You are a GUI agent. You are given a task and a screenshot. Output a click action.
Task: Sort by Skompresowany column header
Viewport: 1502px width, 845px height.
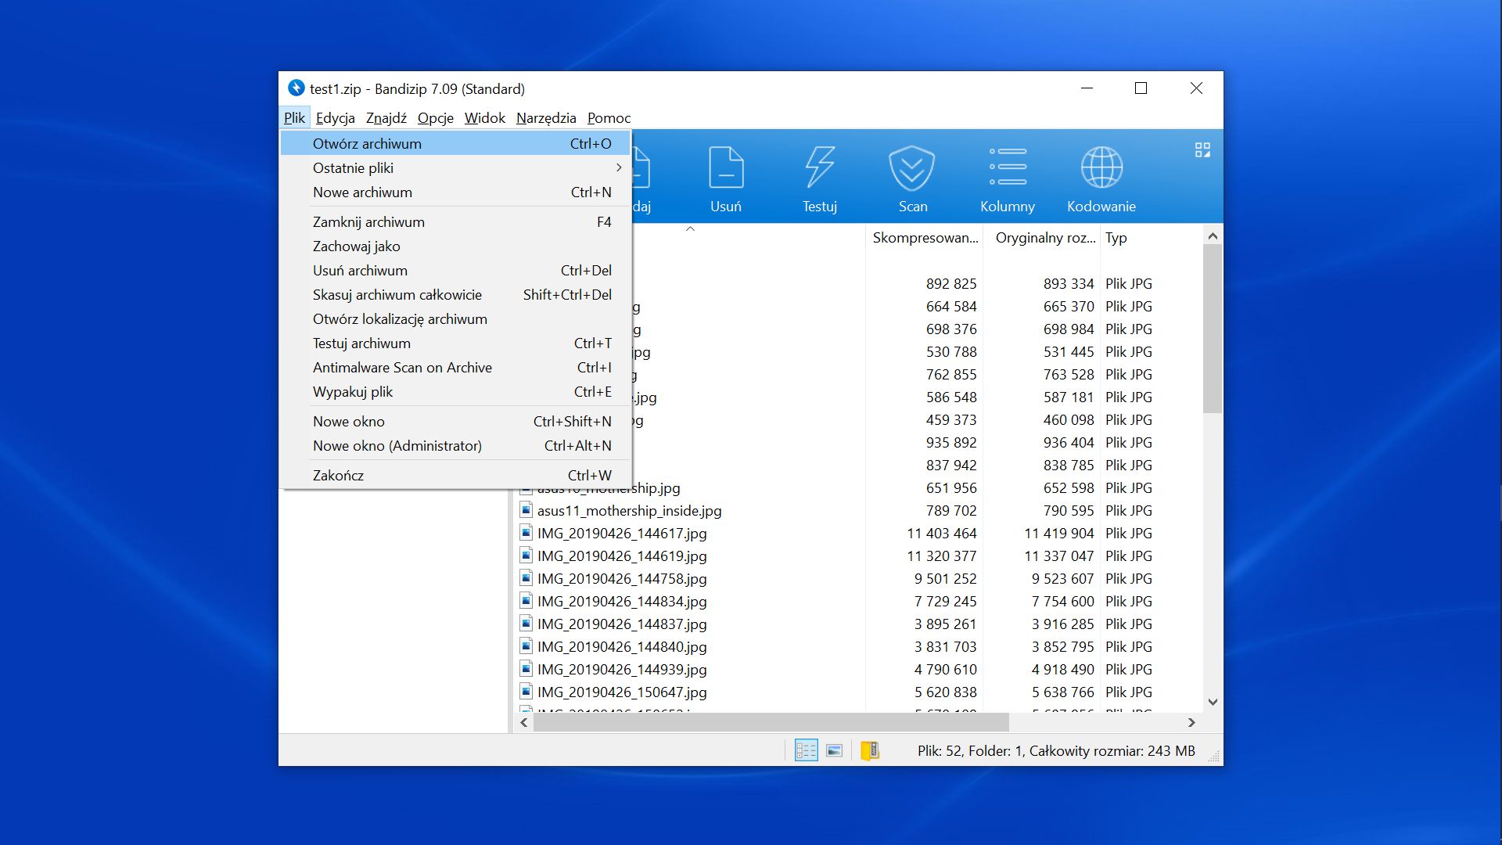925,238
